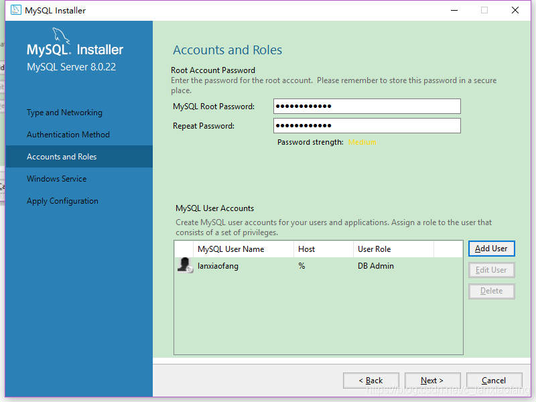Click the lanxiaofang user avatar icon
This screenshot has height=402, width=536.
click(185, 265)
